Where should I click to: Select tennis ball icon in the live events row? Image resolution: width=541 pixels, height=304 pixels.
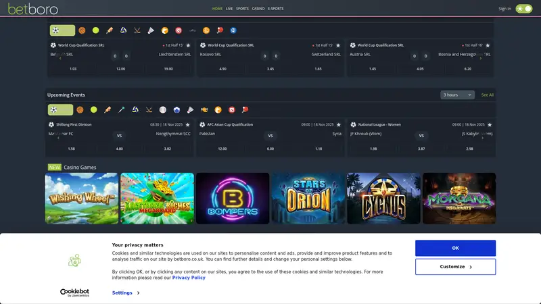pyautogui.click(x=96, y=30)
